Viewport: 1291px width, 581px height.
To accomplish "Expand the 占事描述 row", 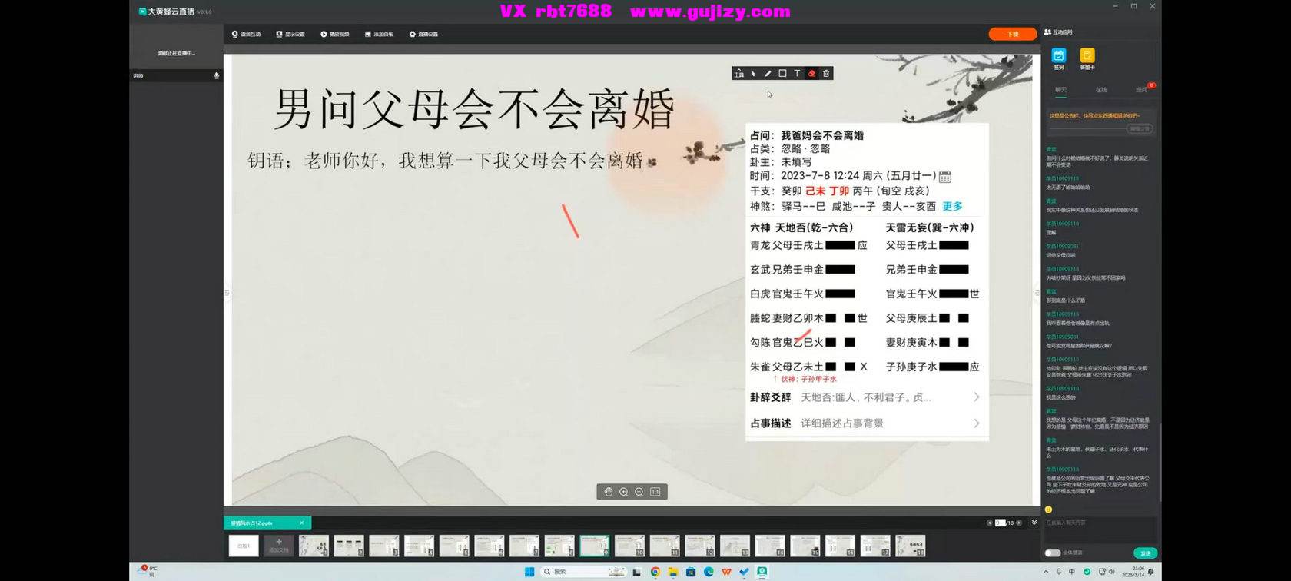I will 866,423.
